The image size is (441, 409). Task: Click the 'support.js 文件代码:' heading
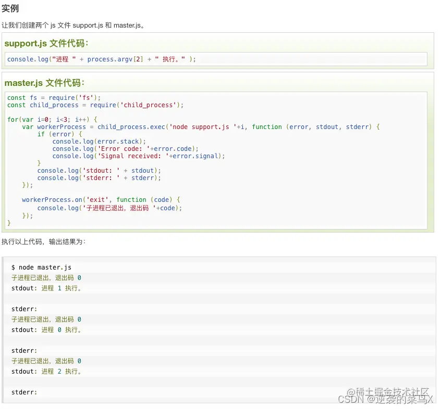46,43
